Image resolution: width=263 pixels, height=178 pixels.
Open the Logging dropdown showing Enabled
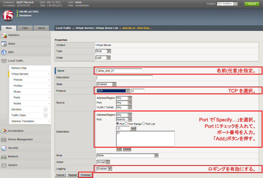tap(104, 169)
